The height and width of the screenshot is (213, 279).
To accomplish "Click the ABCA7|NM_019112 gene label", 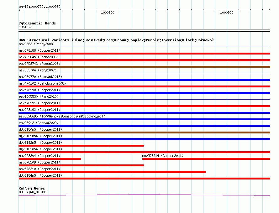I will click(x=33, y=192).
